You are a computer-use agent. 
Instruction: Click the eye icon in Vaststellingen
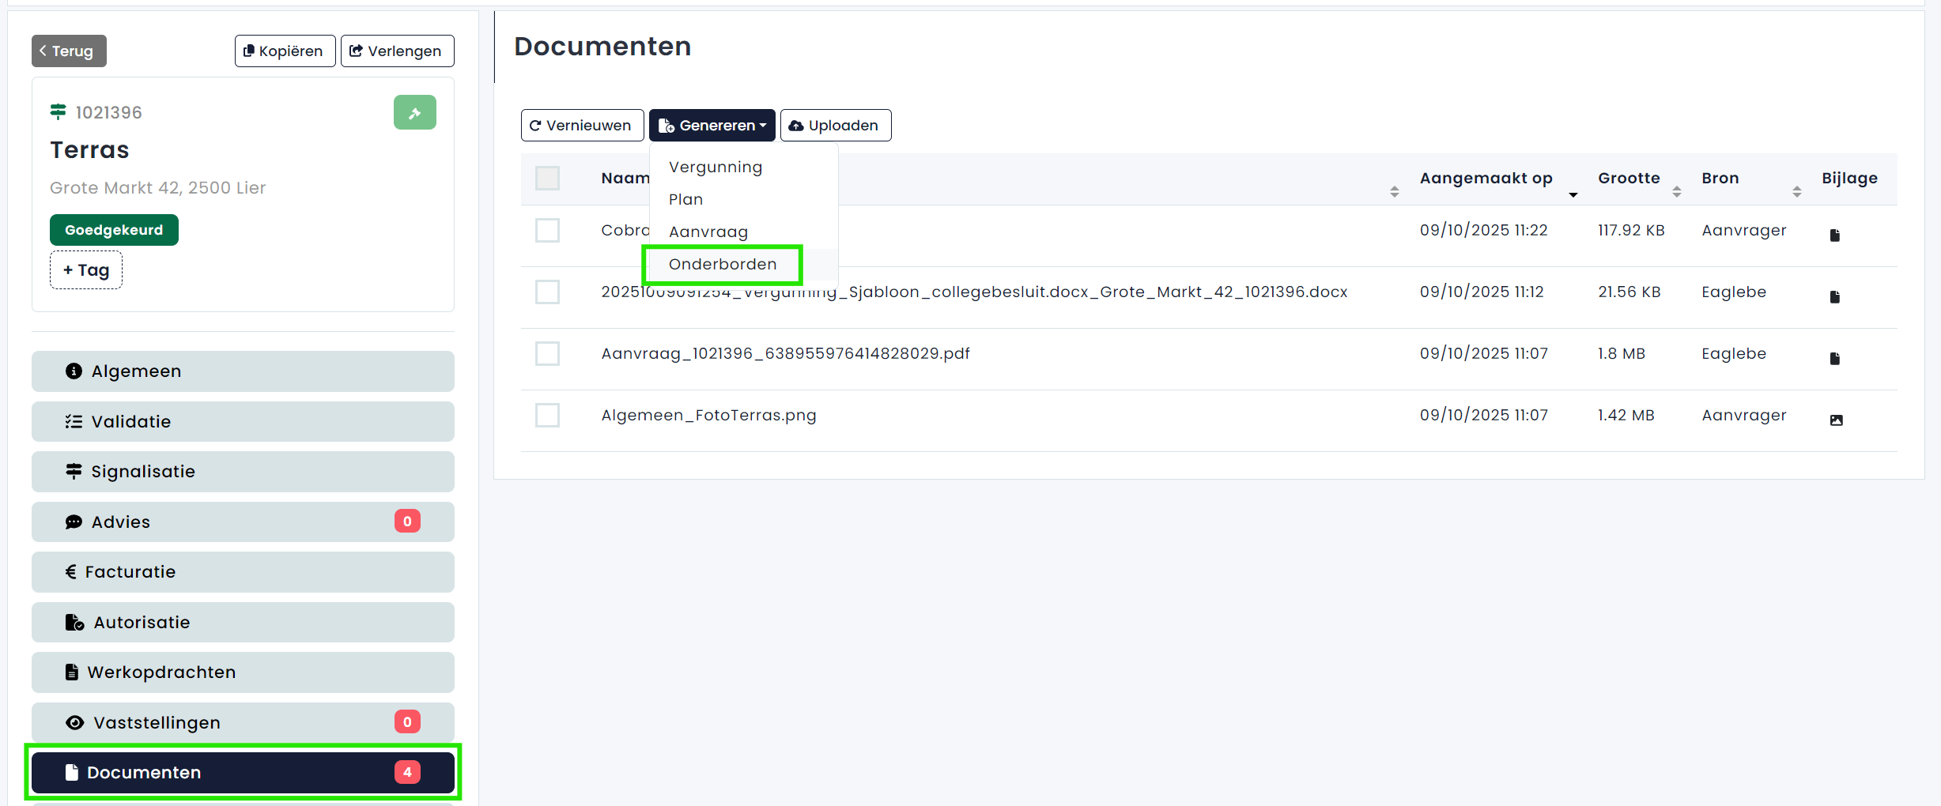(x=74, y=722)
